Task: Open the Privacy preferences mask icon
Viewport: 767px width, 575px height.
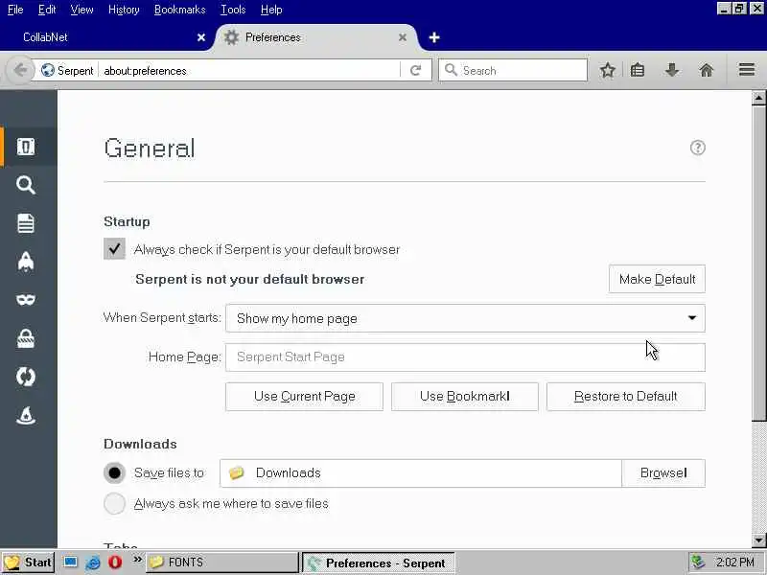Action: tap(26, 299)
